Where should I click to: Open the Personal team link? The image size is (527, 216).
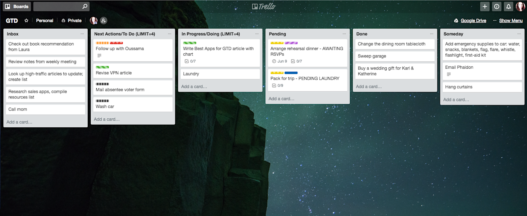(44, 21)
